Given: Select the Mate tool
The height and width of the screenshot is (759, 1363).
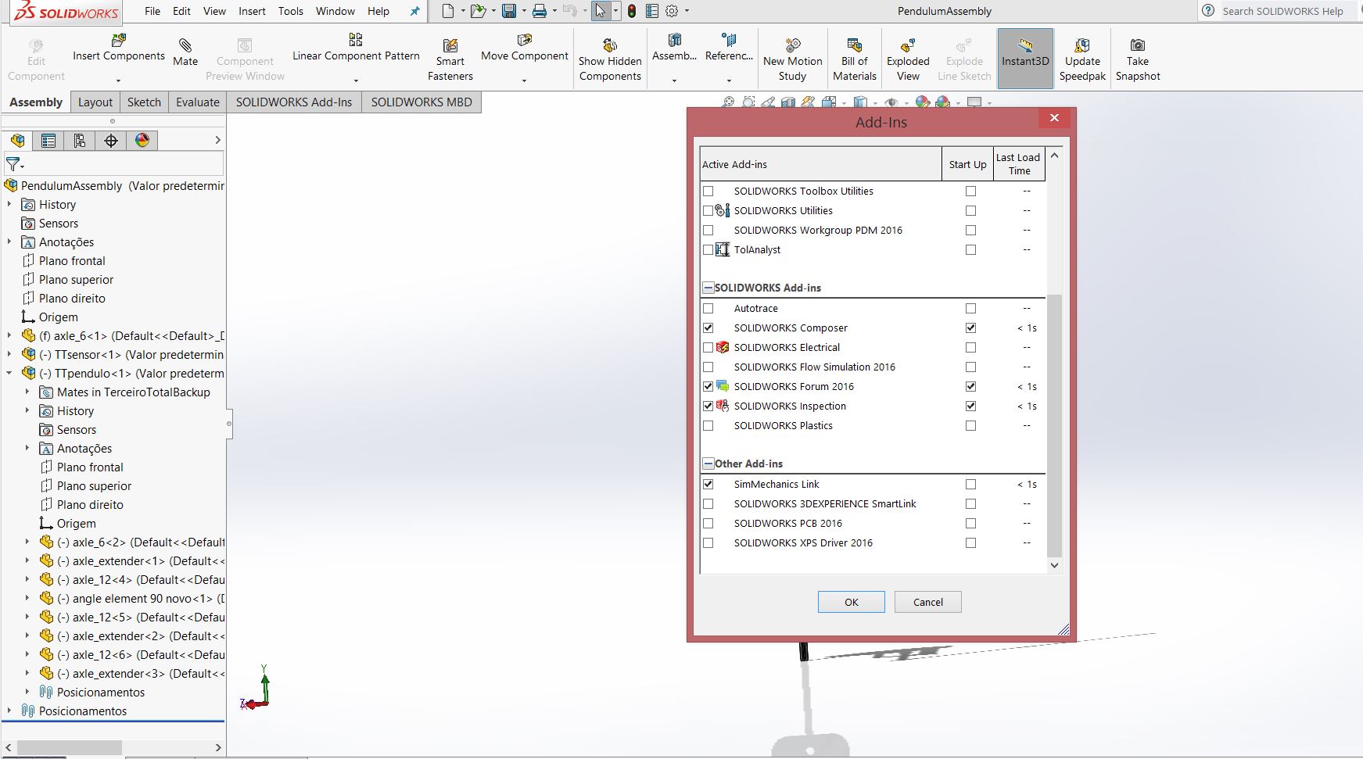Looking at the screenshot, I should click(x=185, y=52).
